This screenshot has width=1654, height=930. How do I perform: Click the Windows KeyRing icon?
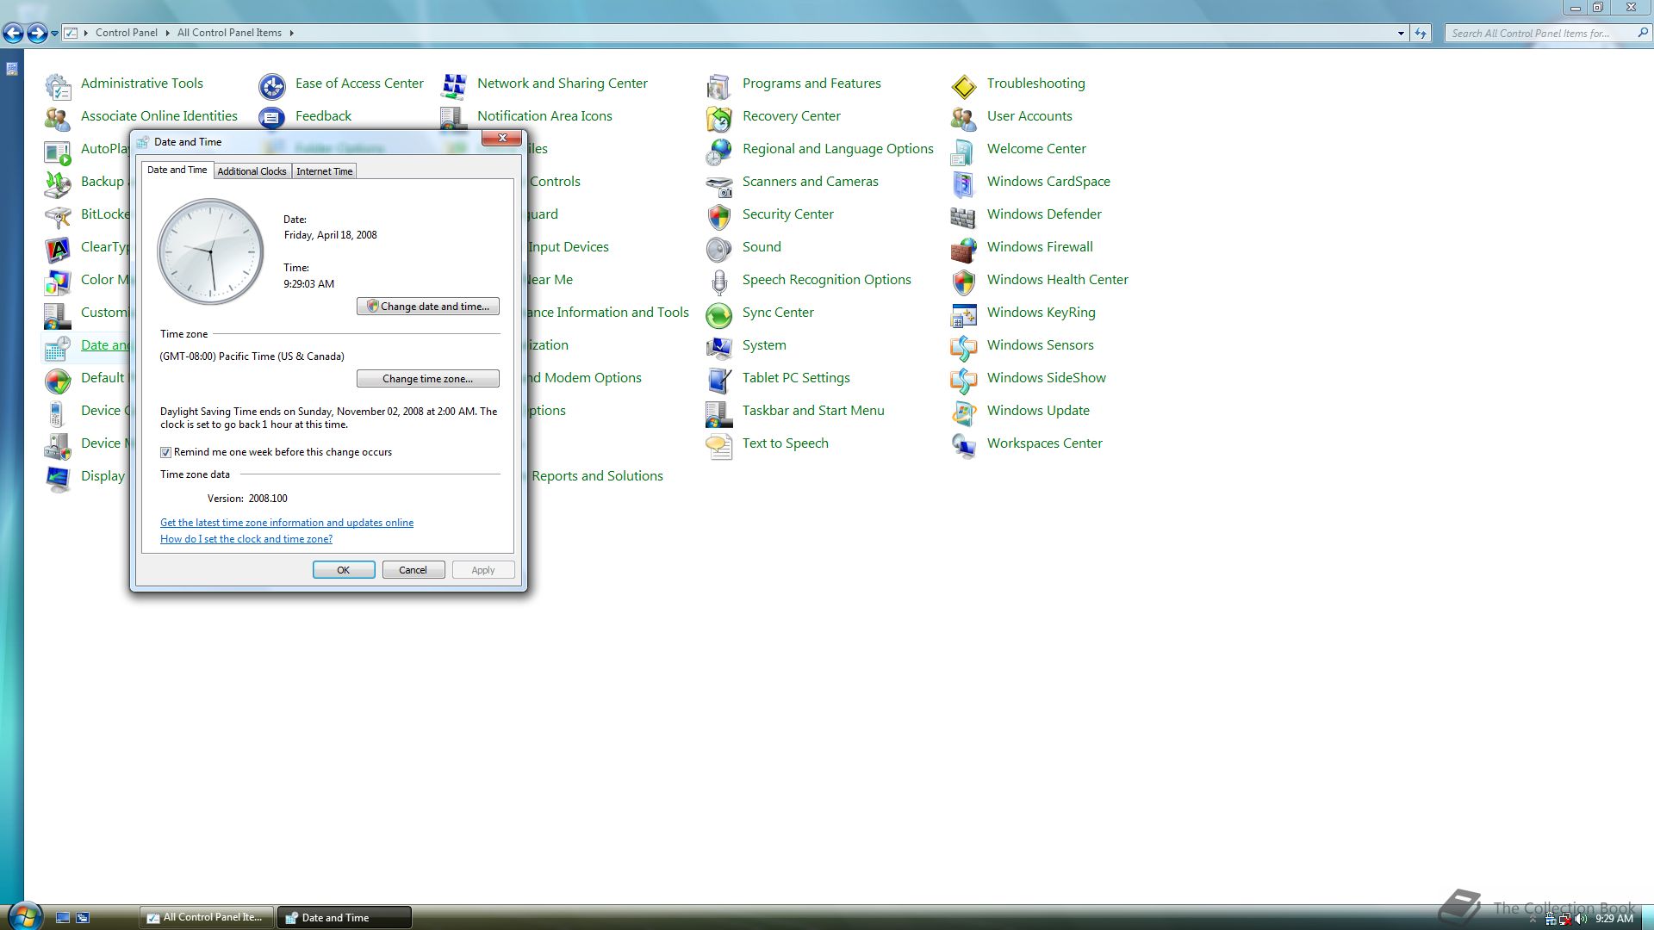(x=964, y=314)
